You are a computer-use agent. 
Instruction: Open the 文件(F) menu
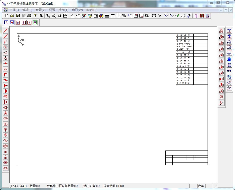pos(14,10)
